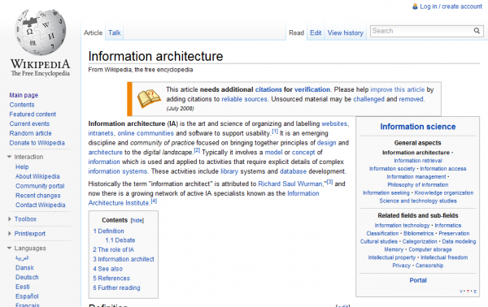The image size is (488, 307).
Task: Open the sidebar Contents link
Action: pos(22,105)
